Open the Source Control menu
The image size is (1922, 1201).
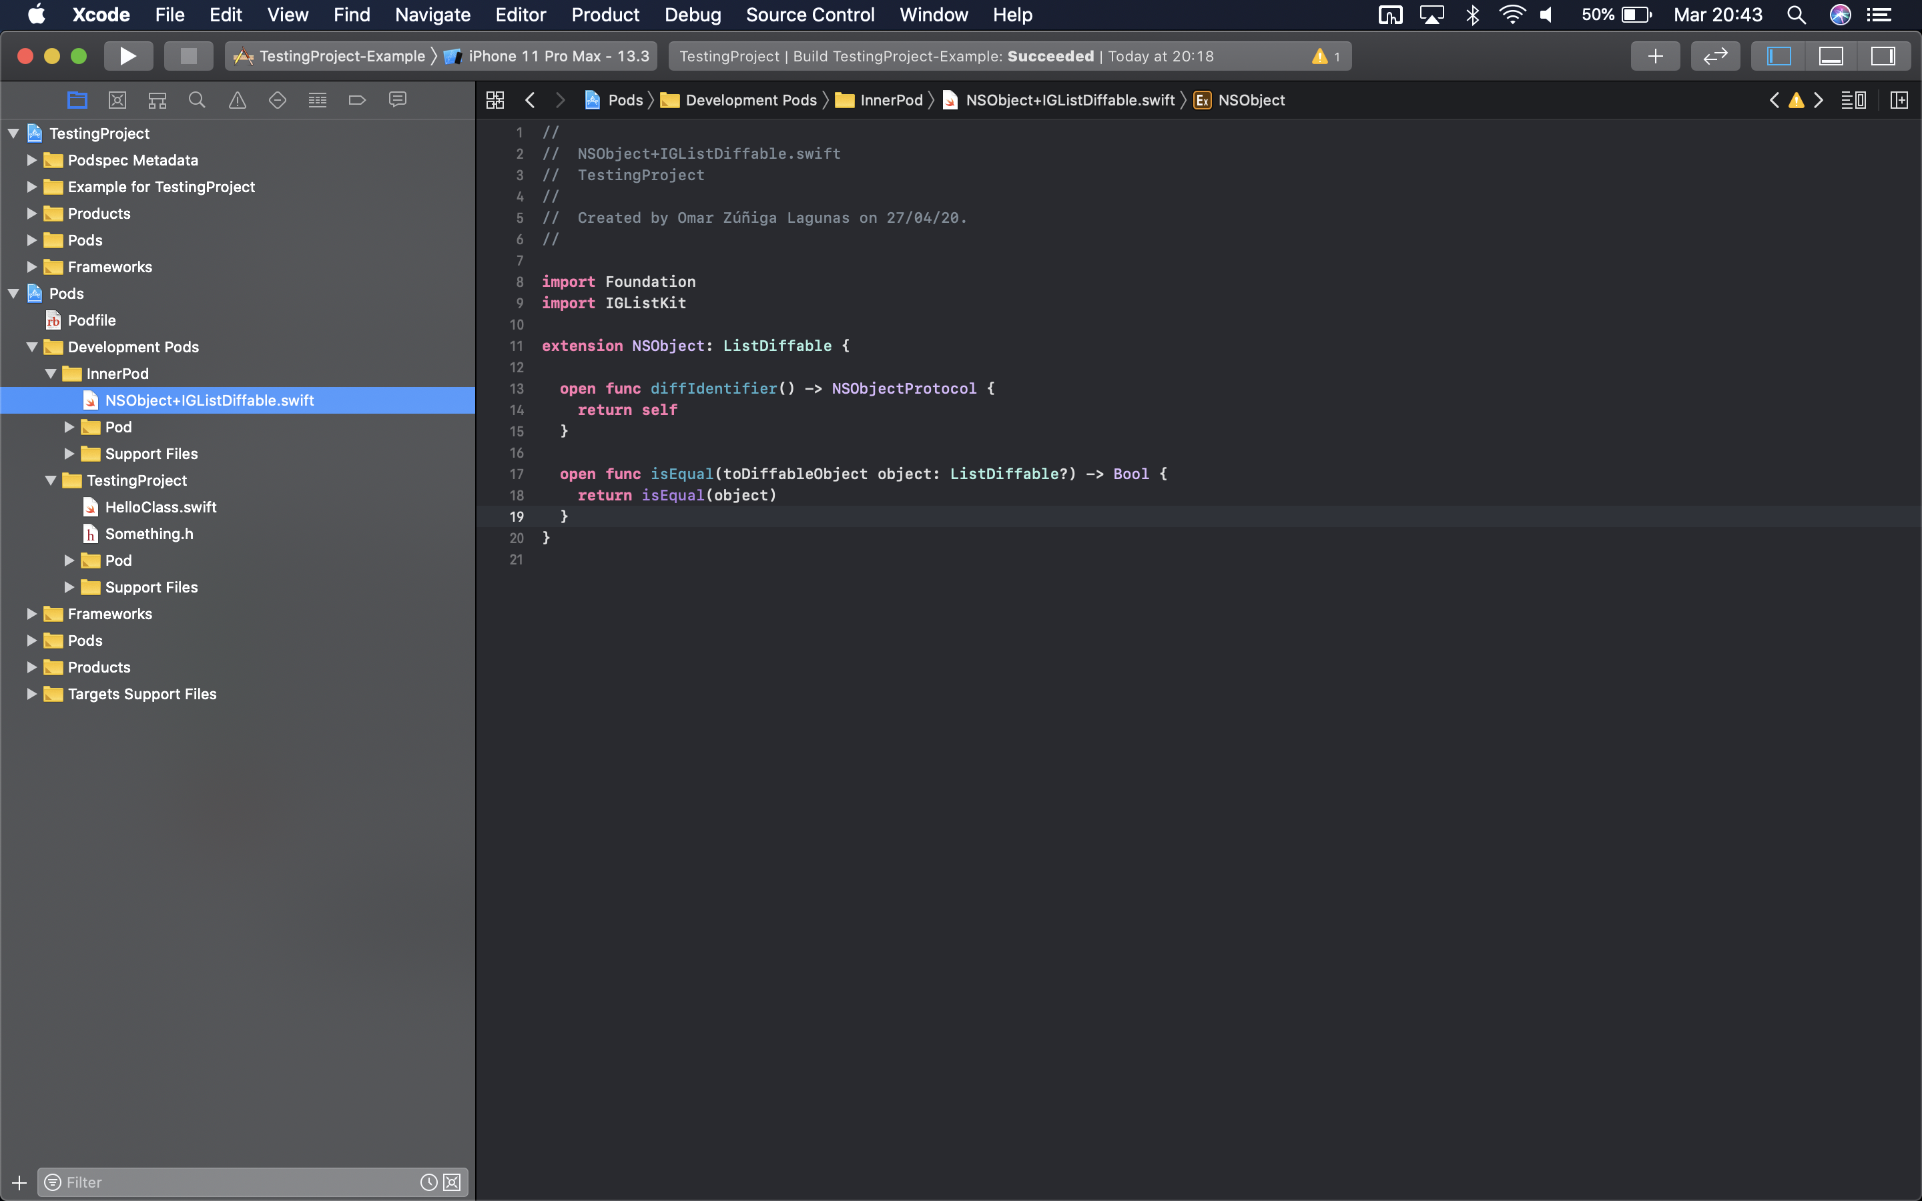tap(810, 15)
